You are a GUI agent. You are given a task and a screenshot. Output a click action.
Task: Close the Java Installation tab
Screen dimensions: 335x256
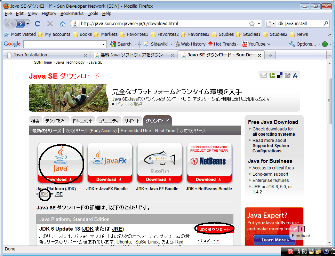[x=86, y=55]
